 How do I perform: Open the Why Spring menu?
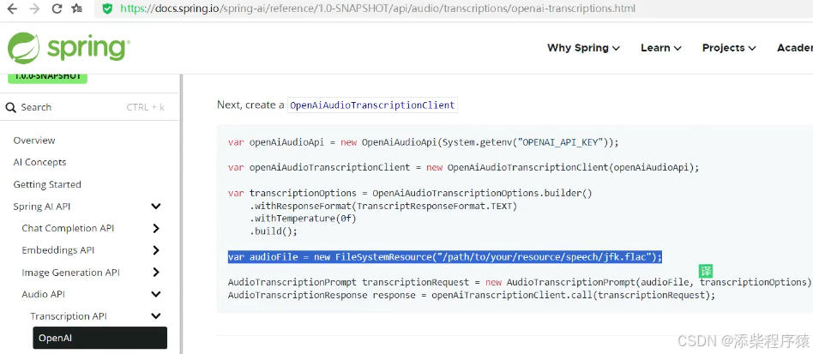[x=583, y=48]
